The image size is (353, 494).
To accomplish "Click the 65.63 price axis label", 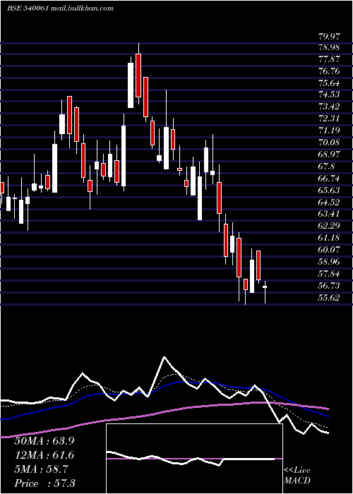I will tap(330, 190).
